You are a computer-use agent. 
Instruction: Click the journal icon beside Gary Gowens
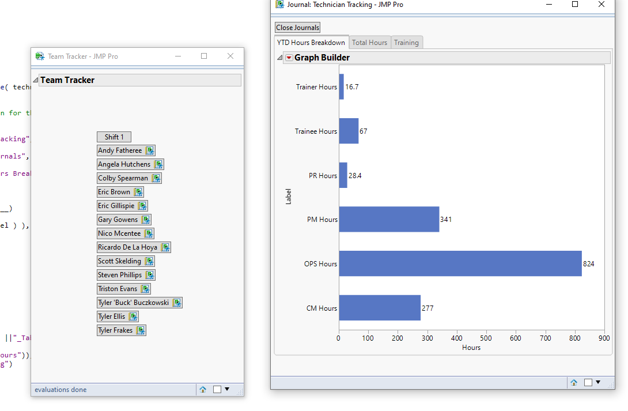pyautogui.click(x=146, y=220)
